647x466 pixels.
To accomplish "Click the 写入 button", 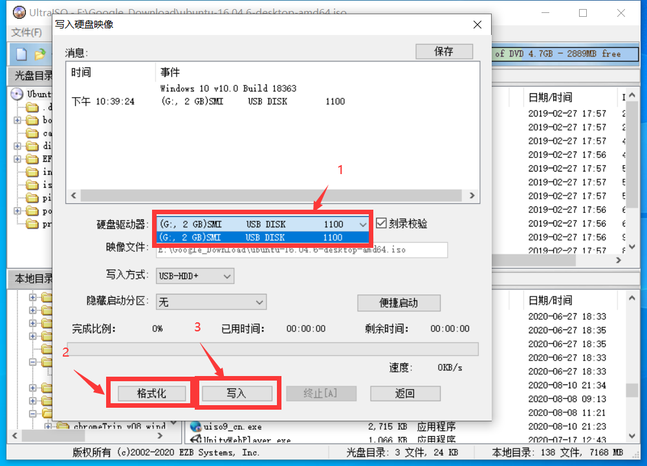I will click(x=236, y=394).
